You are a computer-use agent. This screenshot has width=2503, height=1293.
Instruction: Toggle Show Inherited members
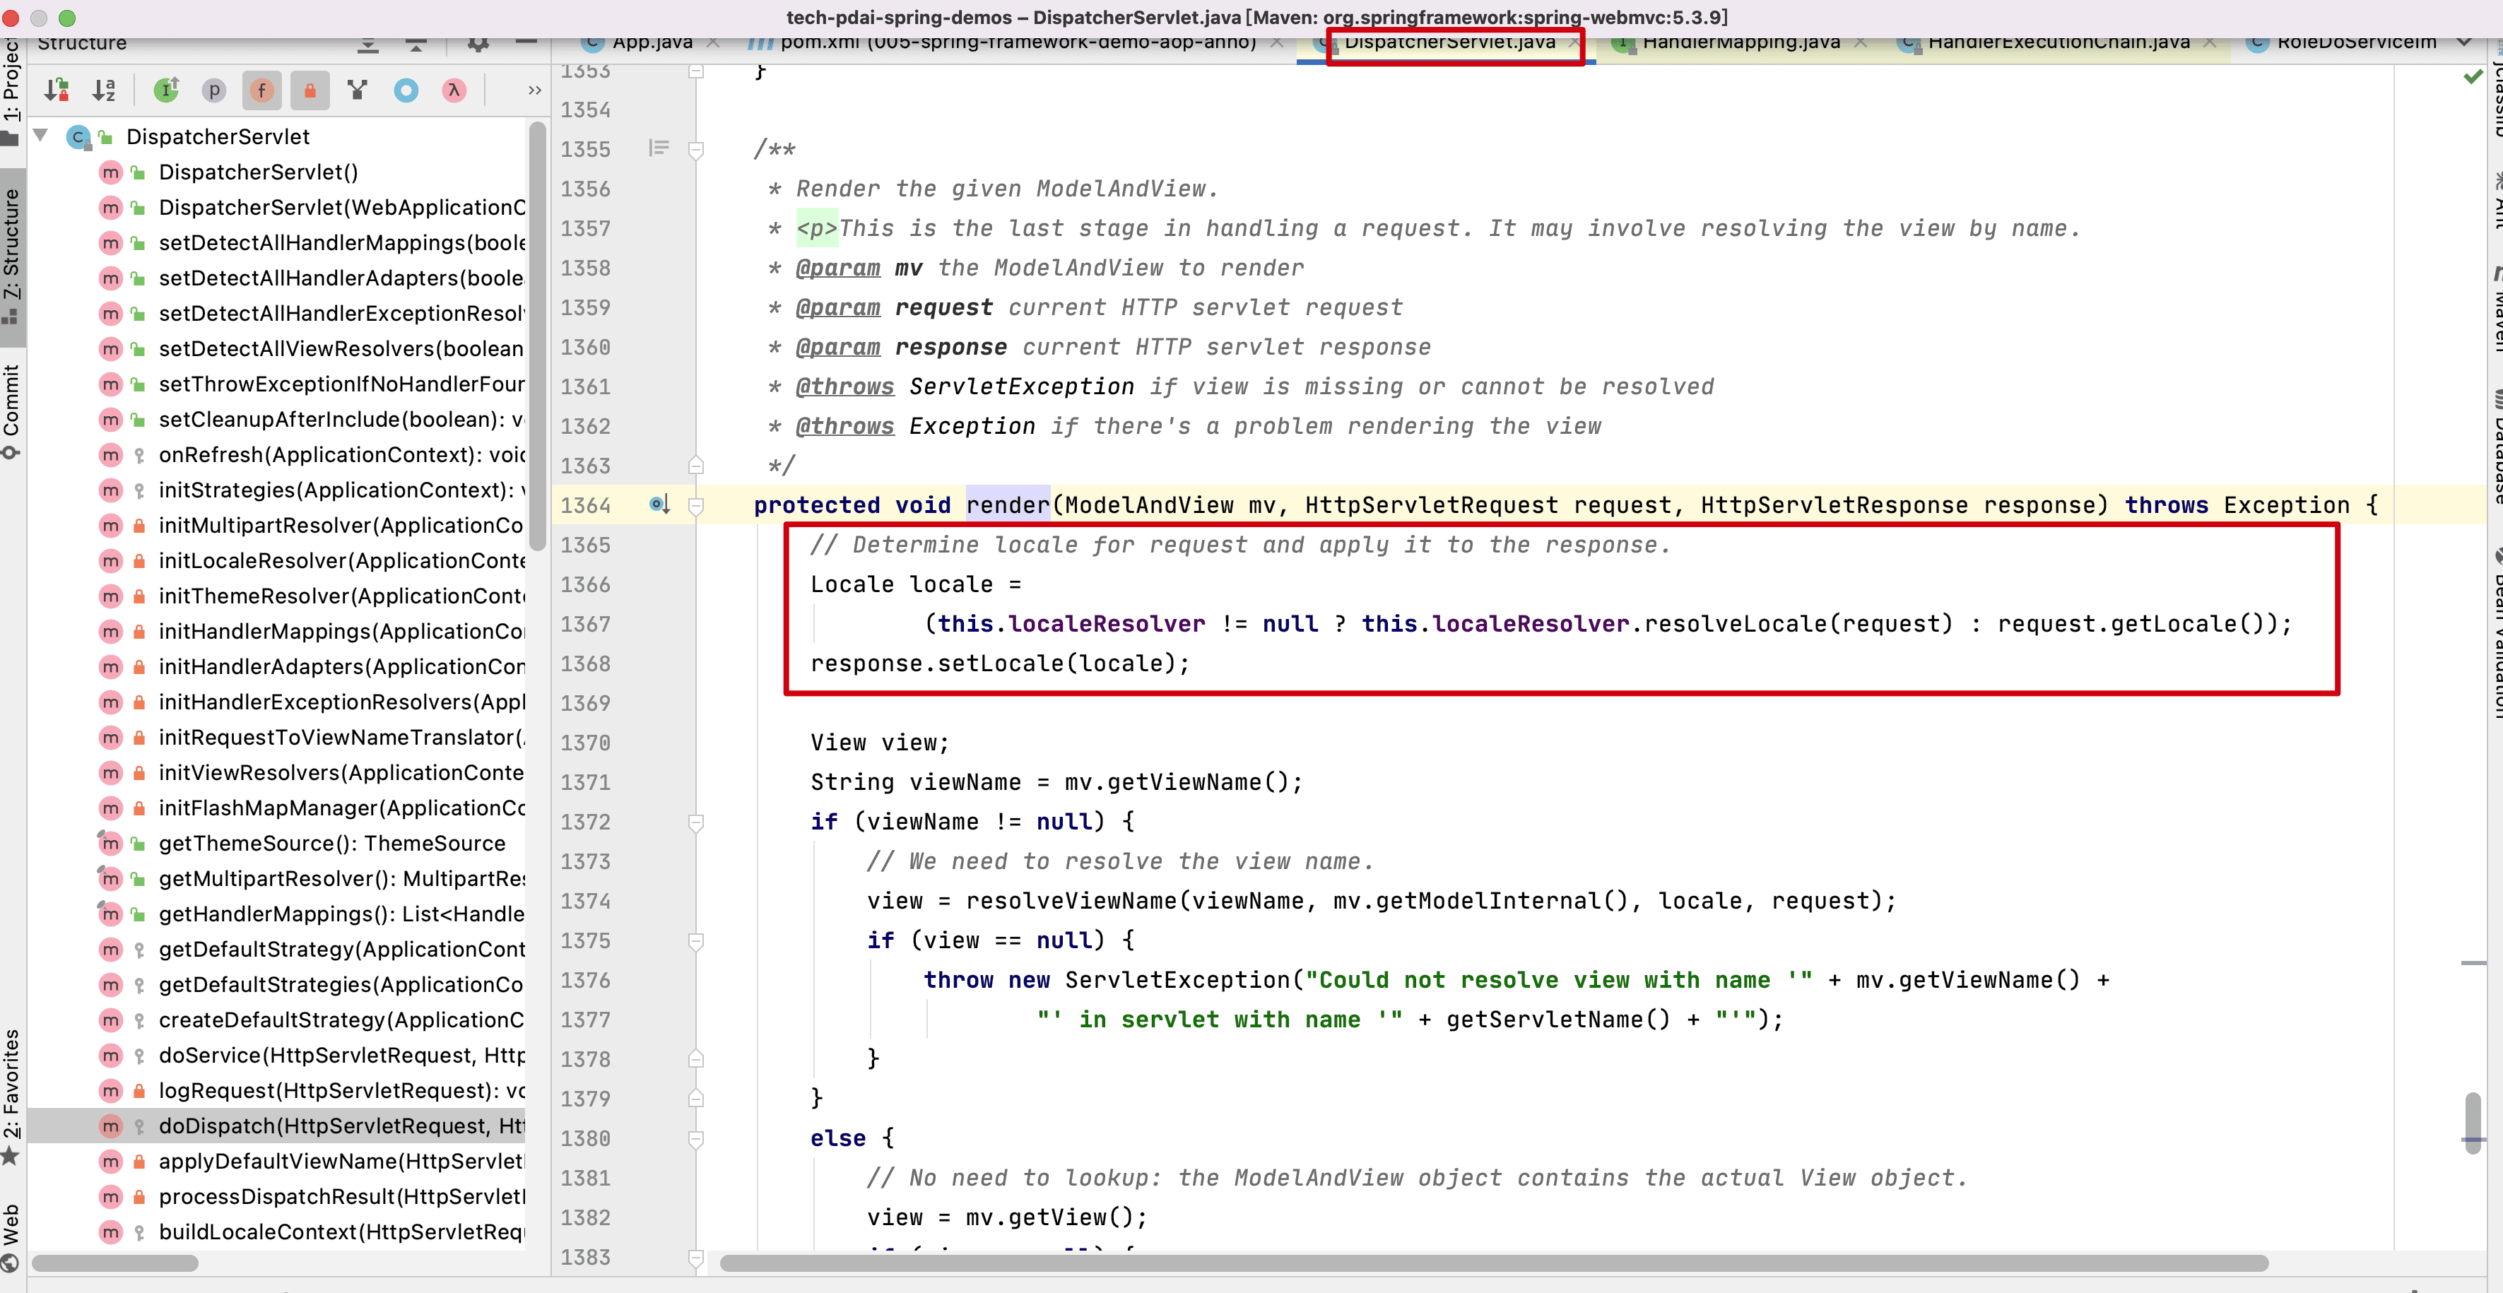click(x=166, y=90)
